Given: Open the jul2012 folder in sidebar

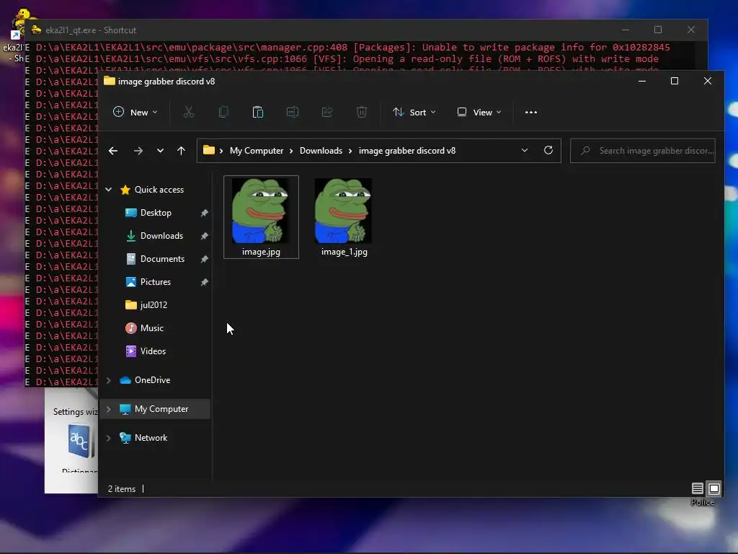Looking at the screenshot, I should 154,305.
